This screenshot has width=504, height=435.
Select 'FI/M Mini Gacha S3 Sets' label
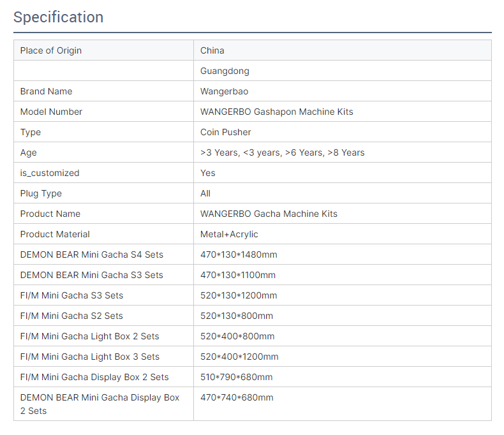(71, 295)
